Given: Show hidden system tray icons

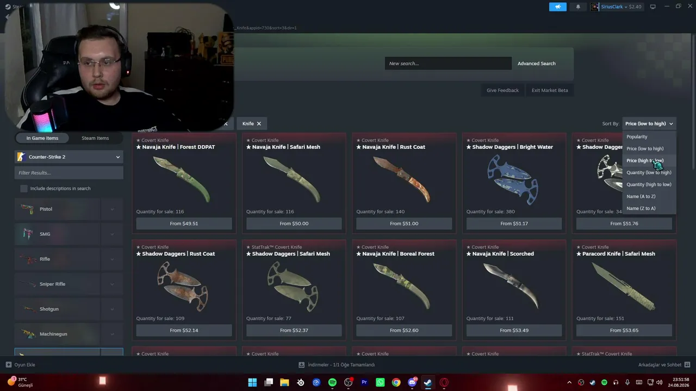Looking at the screenshot, I should [x=569, y=382].
